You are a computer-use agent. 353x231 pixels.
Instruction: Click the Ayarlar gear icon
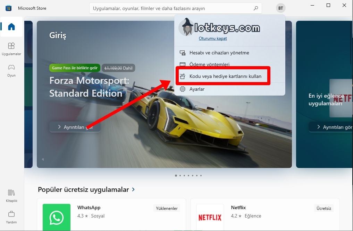click(183, 89)
